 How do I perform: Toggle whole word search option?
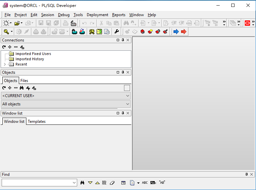[153, 183]
